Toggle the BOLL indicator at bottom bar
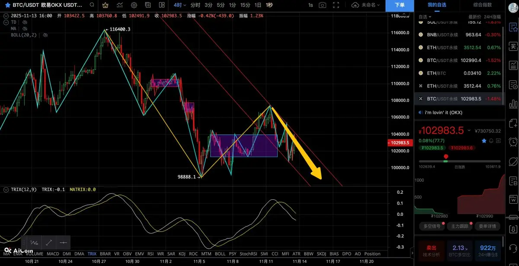Viewport: 519px width, 266px height. 220,254
